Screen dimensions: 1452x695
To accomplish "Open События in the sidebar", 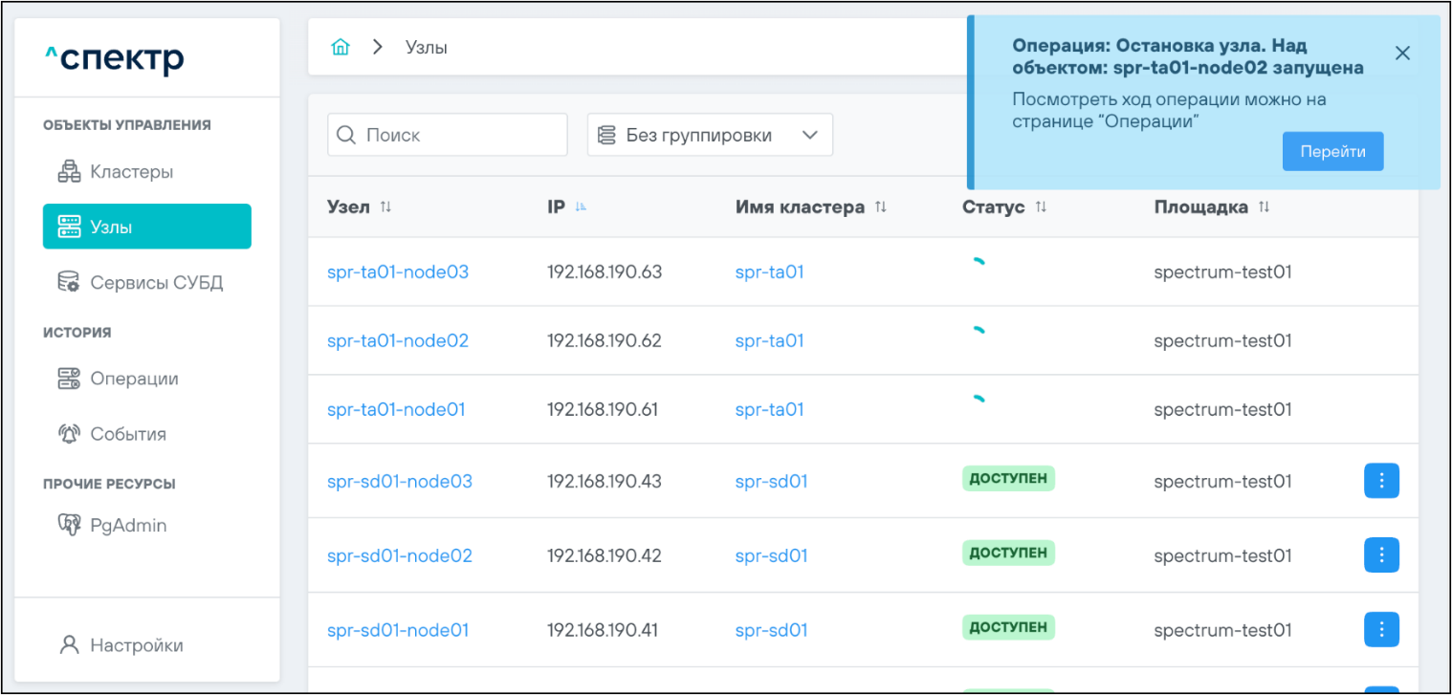I will (x=127, y=434).
